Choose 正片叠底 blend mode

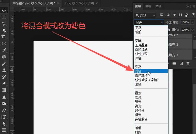(151, 45)
